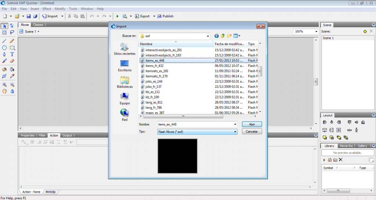The height and width of the screenshot is (200, 376).
Task: Open the Effect menu
Action: click(x=47, y=8)
